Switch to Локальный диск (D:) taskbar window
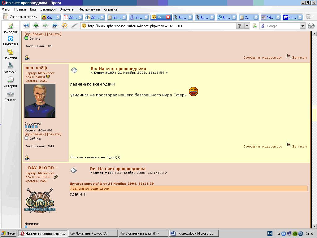The width and height of the screenshot is (317, 238). tap(93, 234)
